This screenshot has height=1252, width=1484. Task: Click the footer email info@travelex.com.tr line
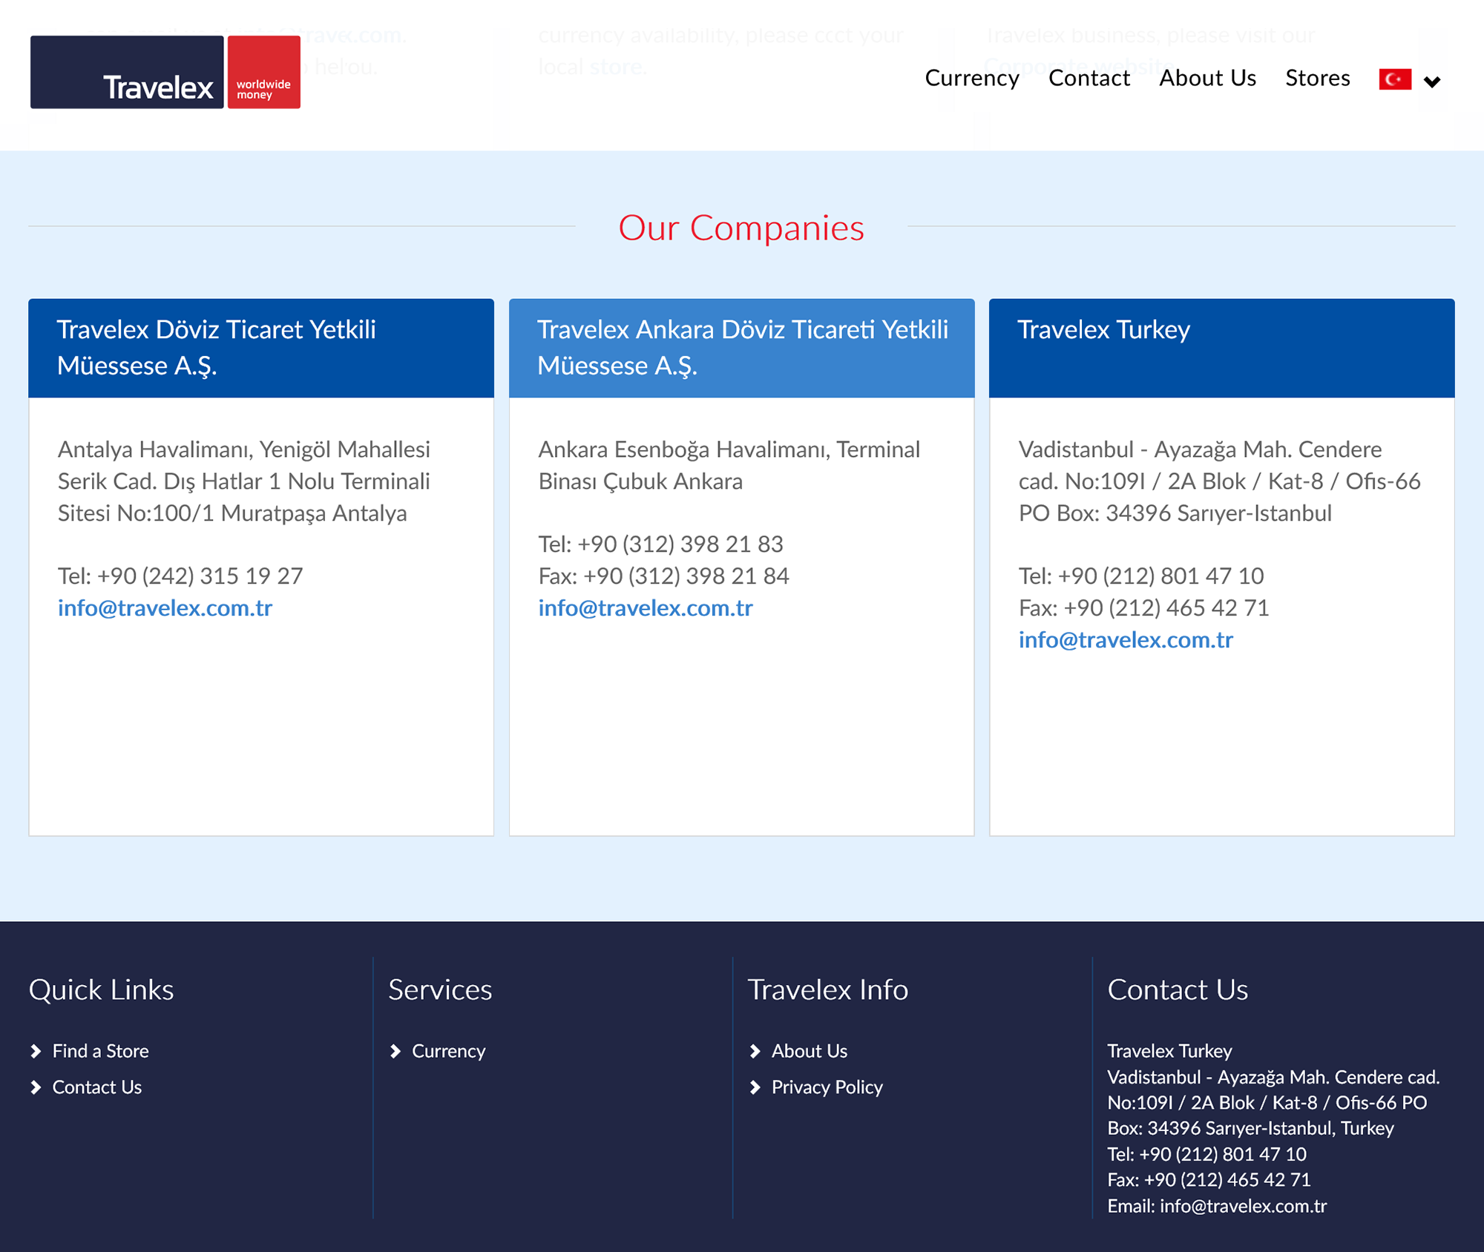[1217, 1206]
